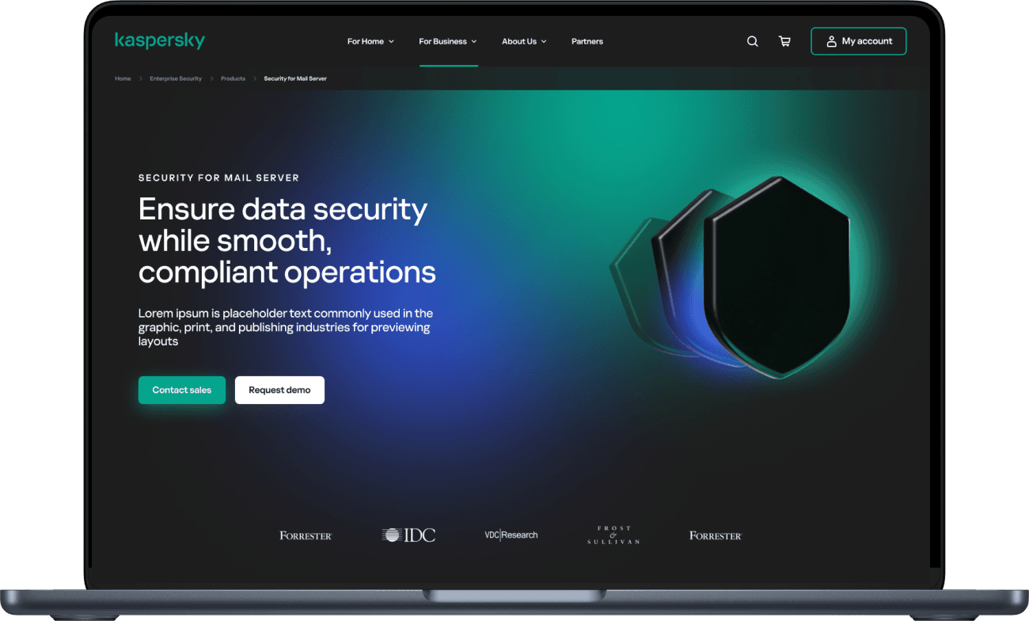The width and height of the screenshot is (1029, 621).
Task: Expand the About Us dropdown menu
Action: click(524, 41)
